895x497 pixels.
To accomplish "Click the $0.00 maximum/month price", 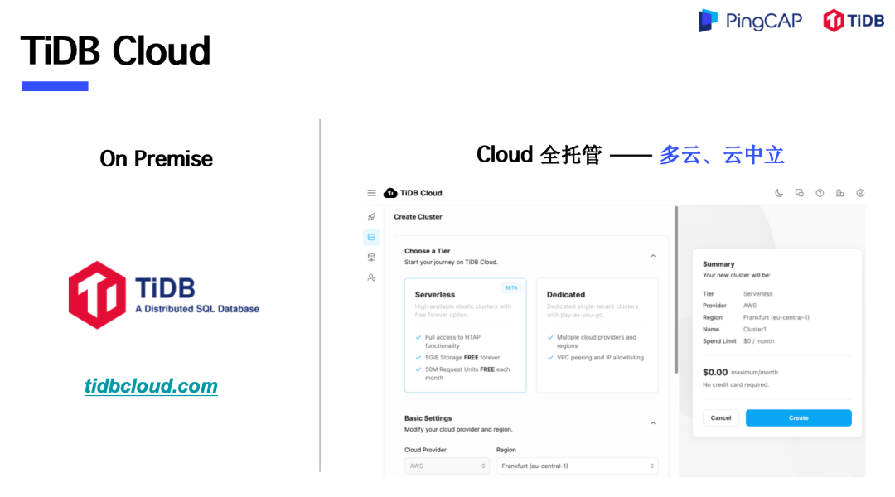I will click(x=740, y=372).
